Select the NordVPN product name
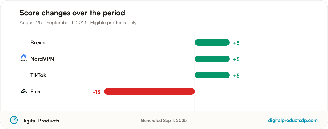 coord(42,59)
